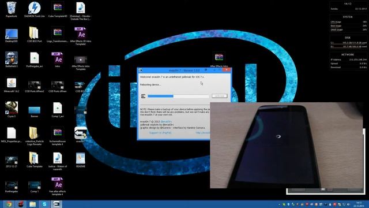
Task: Click the taskbar clock and date
Action: coord(359,204)
